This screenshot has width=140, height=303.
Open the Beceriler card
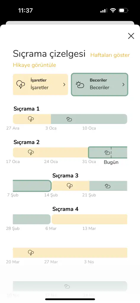click(99, 84)
